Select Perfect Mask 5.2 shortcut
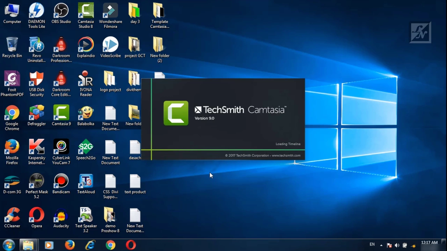 (37, 187)
